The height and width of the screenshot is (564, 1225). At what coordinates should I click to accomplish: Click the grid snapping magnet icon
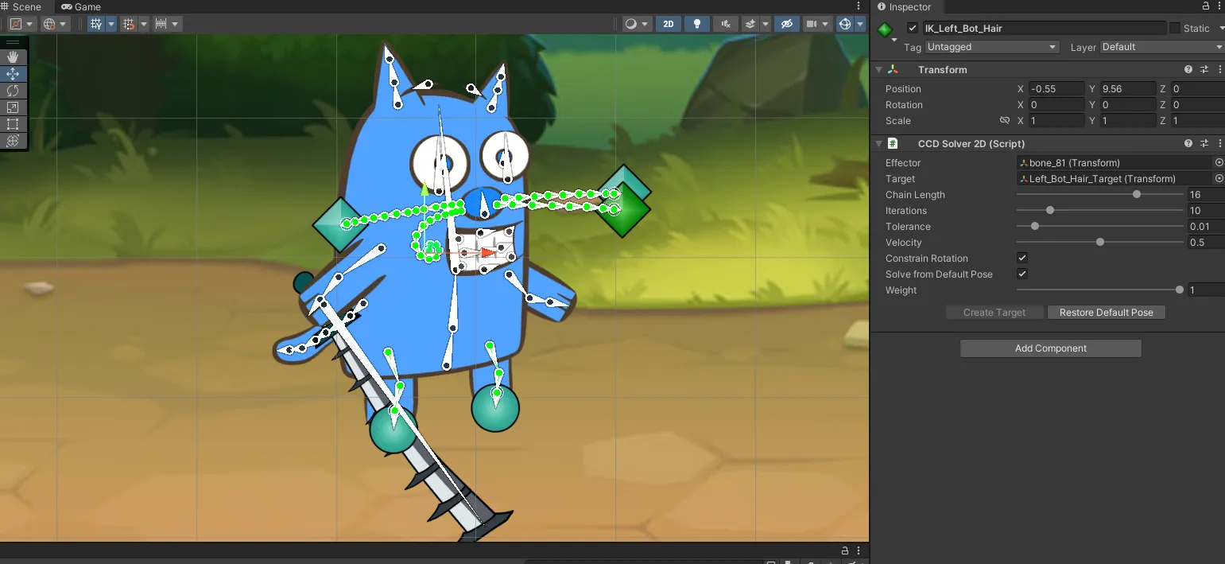click(x=128, y=24)
